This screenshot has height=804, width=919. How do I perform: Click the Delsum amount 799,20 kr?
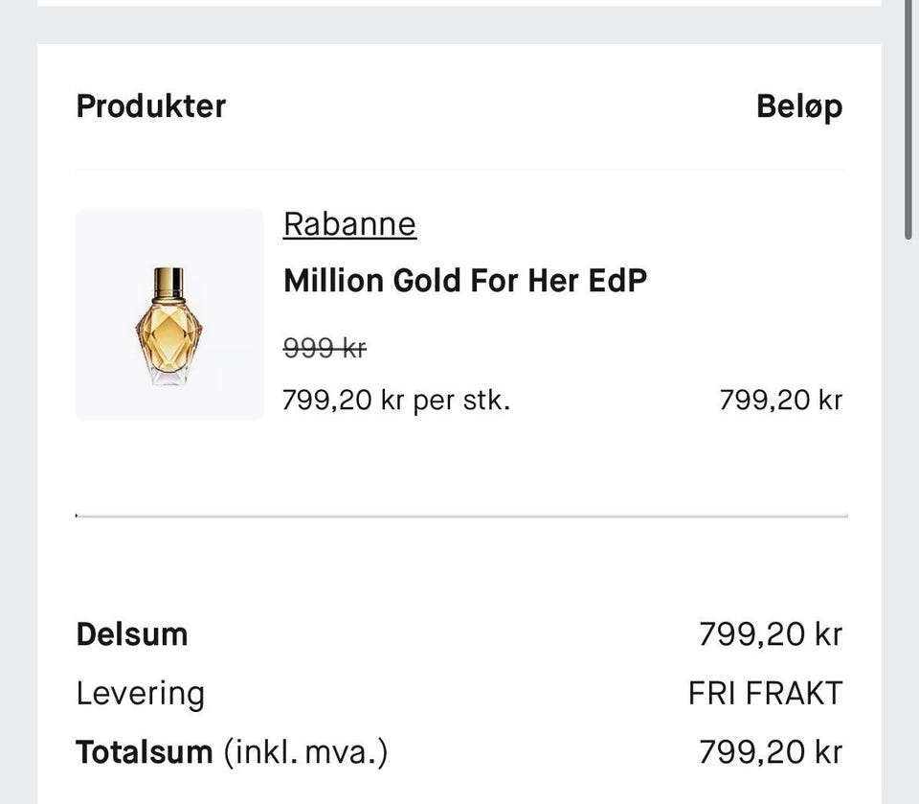point(770,634)
